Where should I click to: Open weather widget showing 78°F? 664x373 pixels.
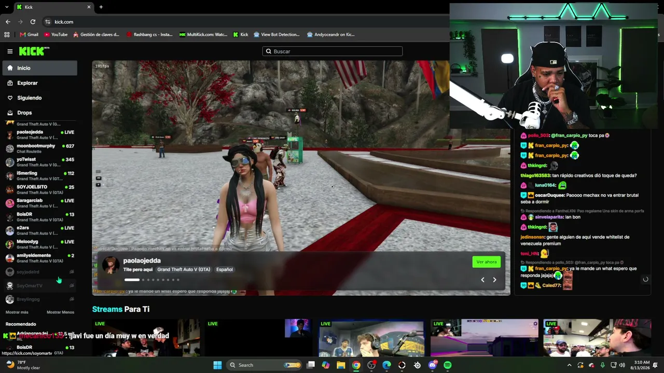point(23,365)
